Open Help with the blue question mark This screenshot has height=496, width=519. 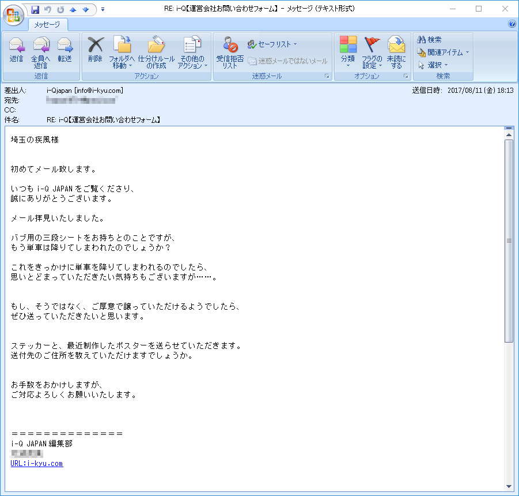[x=512, y=24]
